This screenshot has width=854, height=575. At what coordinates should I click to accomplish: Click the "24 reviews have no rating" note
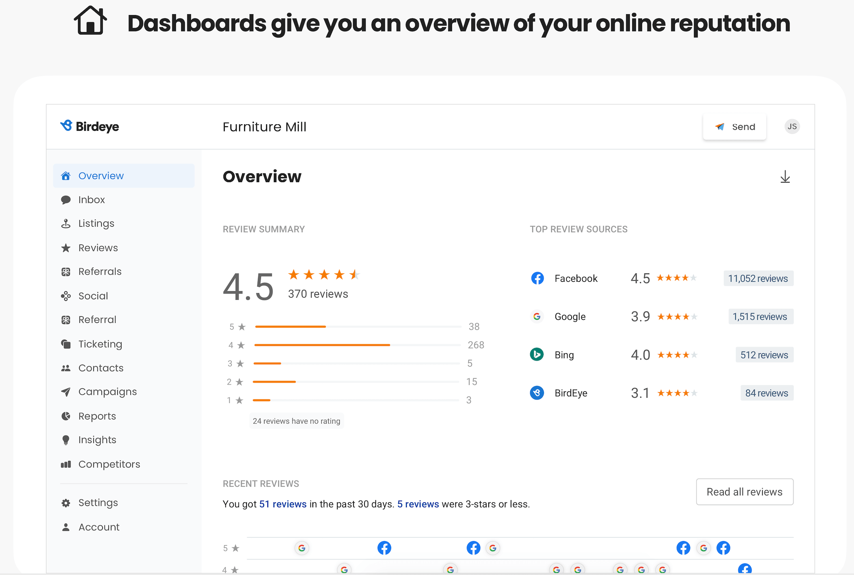point(297,421)
